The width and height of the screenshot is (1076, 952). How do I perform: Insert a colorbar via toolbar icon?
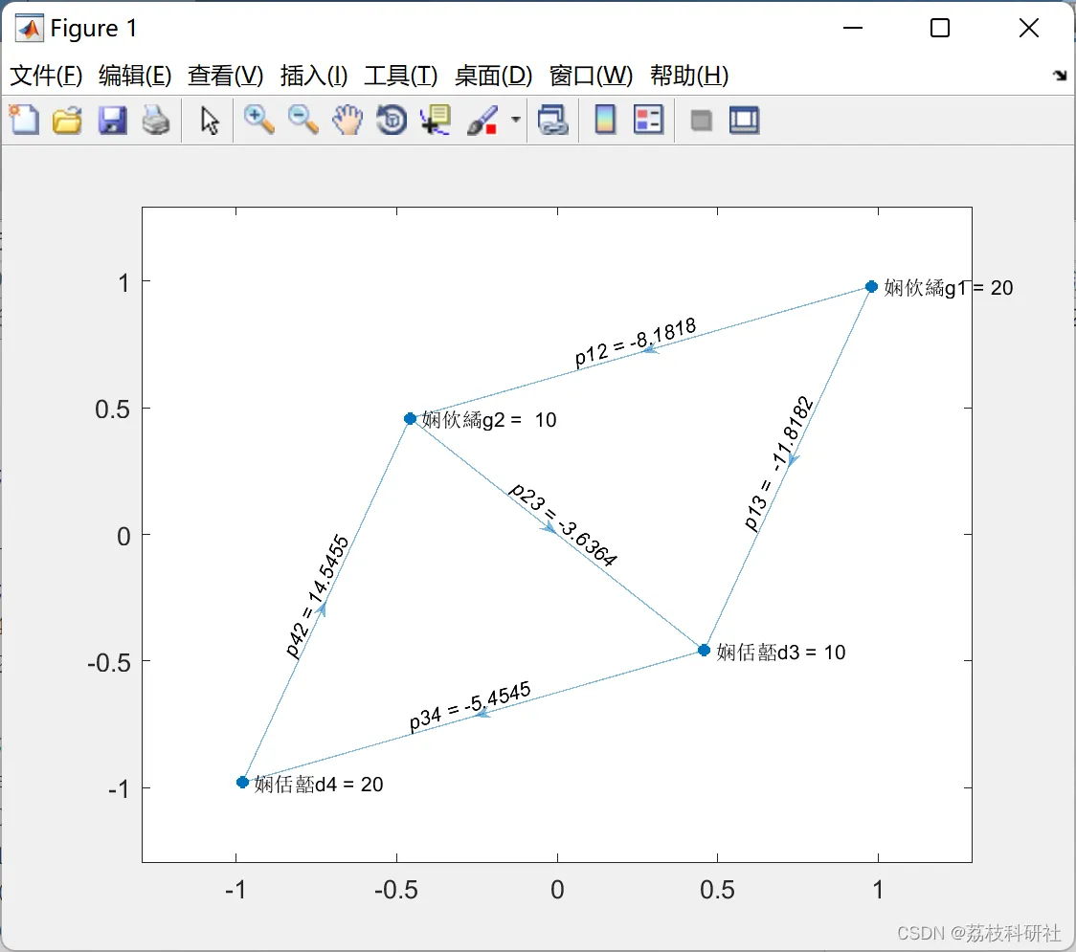pyautogui.click(x=605, y=120)
